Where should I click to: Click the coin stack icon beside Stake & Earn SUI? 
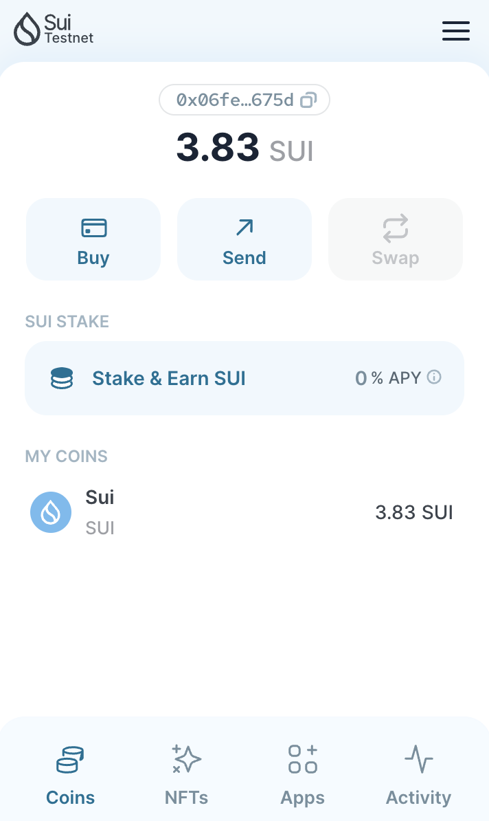pyautogui.click(x=62, y=377)
